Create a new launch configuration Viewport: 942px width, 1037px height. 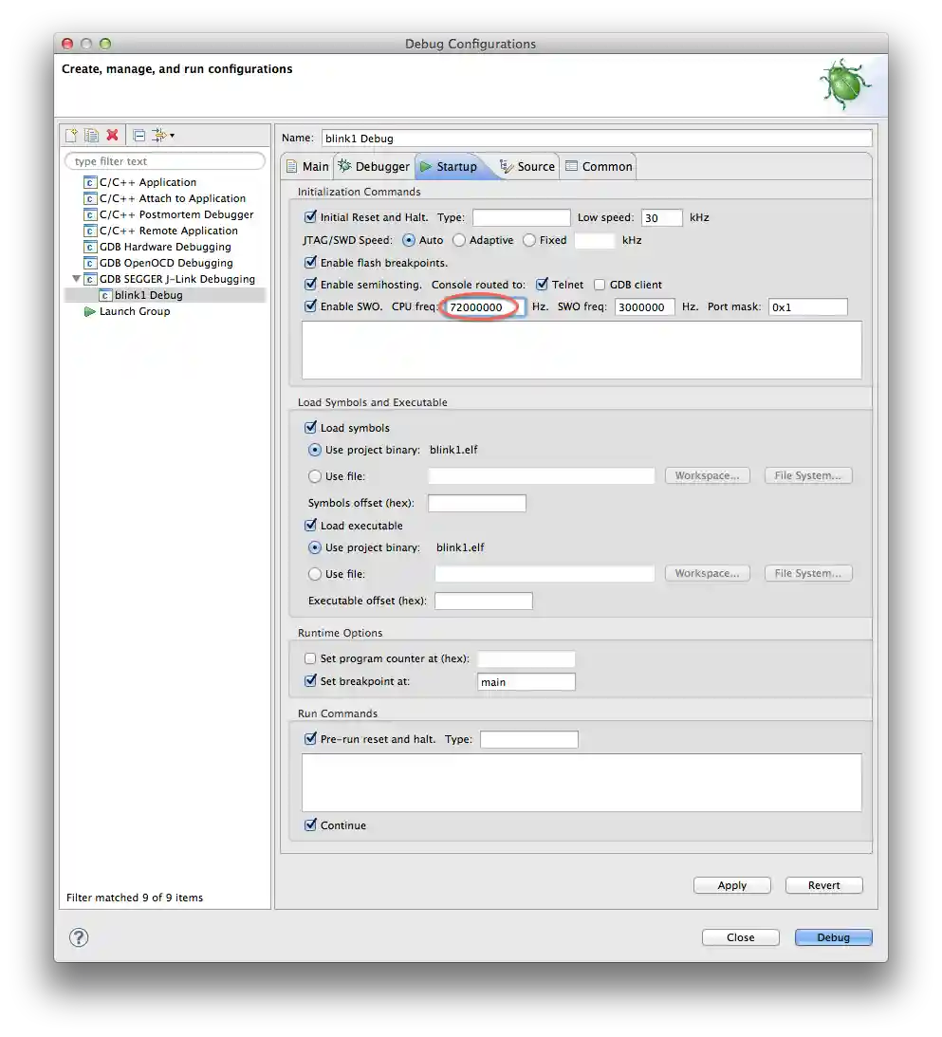(72, 135)
